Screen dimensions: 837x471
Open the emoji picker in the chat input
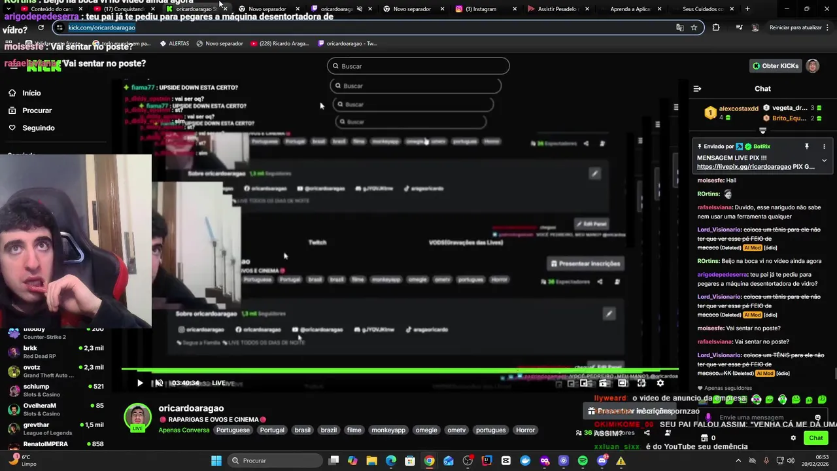817,417
